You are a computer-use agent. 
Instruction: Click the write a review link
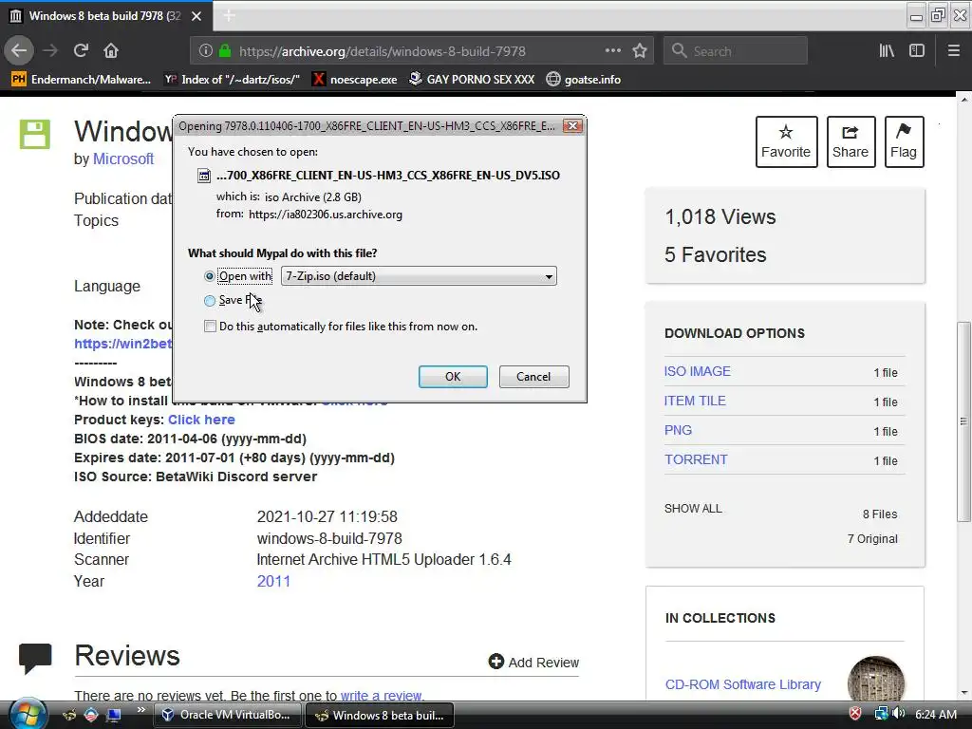382,696
